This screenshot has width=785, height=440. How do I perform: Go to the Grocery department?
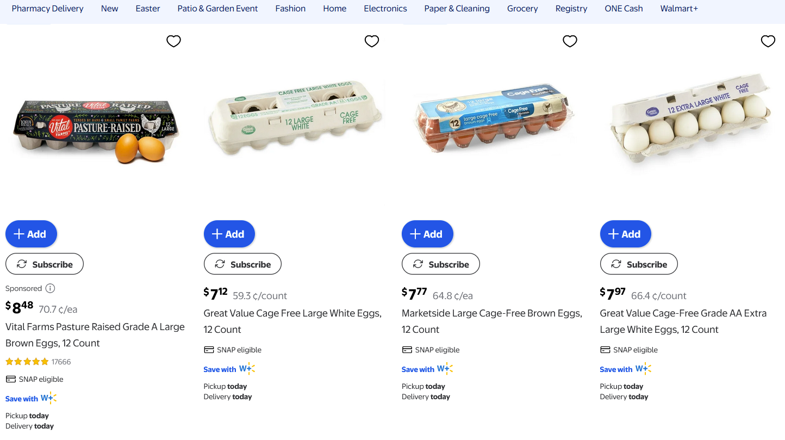pos(522,9)
